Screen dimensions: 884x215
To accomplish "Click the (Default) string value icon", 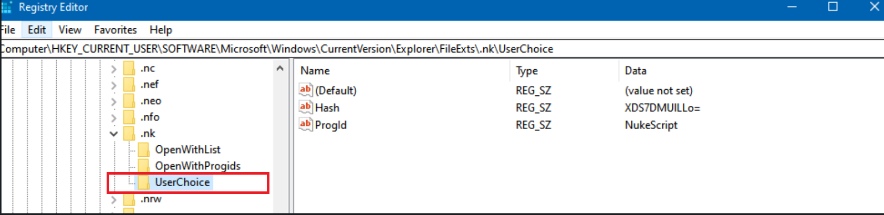I will [x=306, y=90].
